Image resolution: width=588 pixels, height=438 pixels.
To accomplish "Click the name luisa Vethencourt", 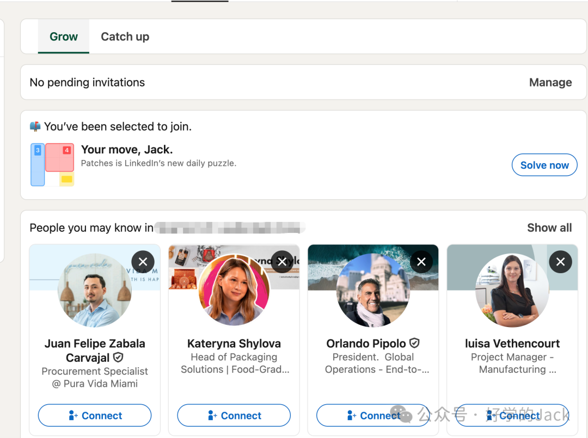I will 512,343.
